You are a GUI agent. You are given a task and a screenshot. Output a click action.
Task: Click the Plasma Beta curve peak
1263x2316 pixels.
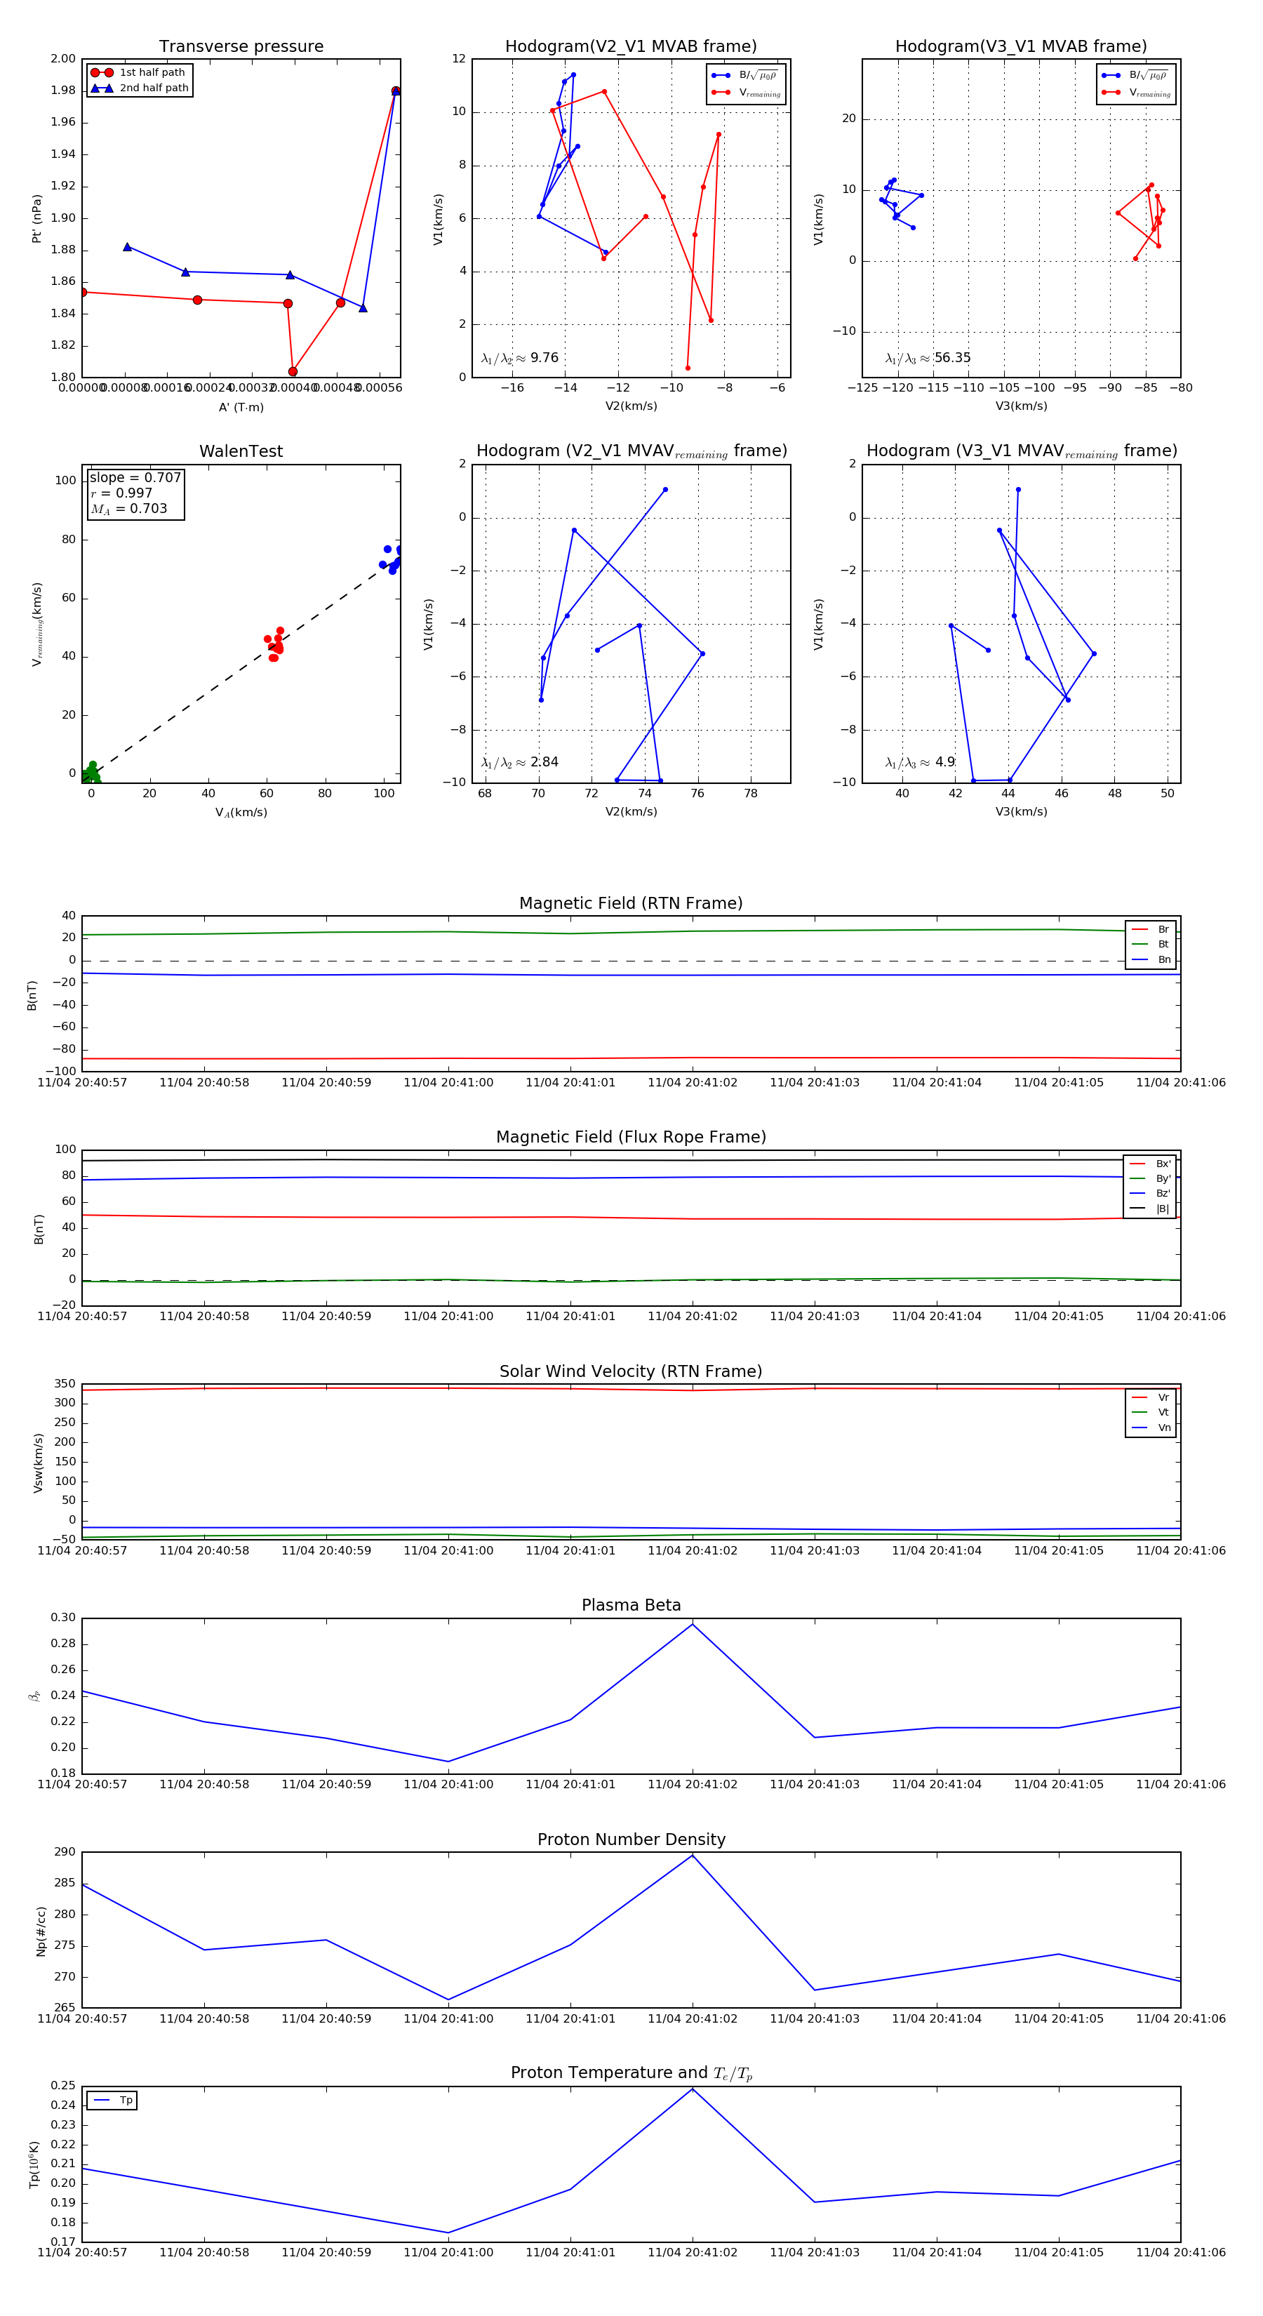pos(692,1625)
